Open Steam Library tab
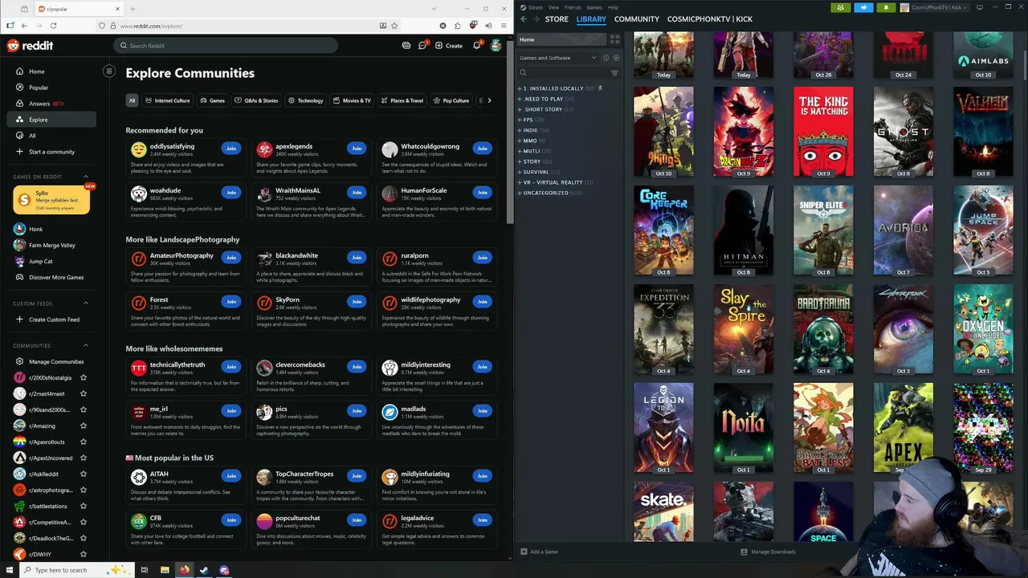 click(x=591, y=19)
